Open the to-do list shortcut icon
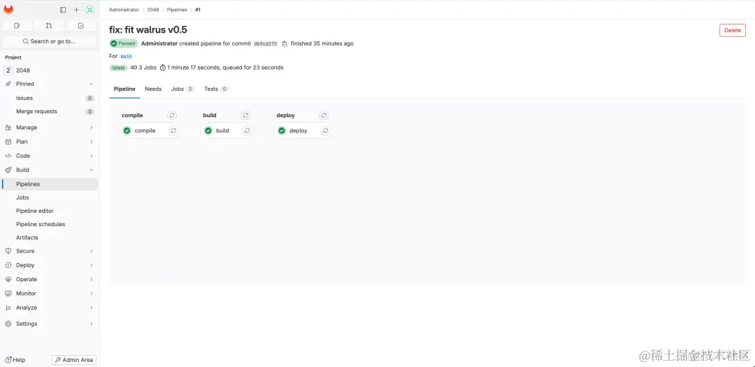Image resolution: width=755 pixels, height=367 pixels. tap(81, 25)
